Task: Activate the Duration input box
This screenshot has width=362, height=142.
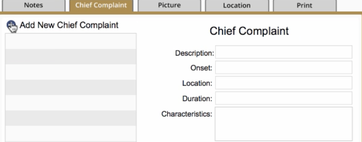Action: click(x=284, y=98)
